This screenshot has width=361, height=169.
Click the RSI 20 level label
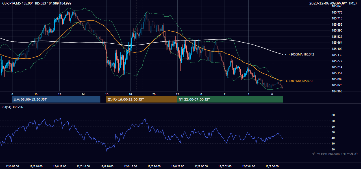point(333,149)
